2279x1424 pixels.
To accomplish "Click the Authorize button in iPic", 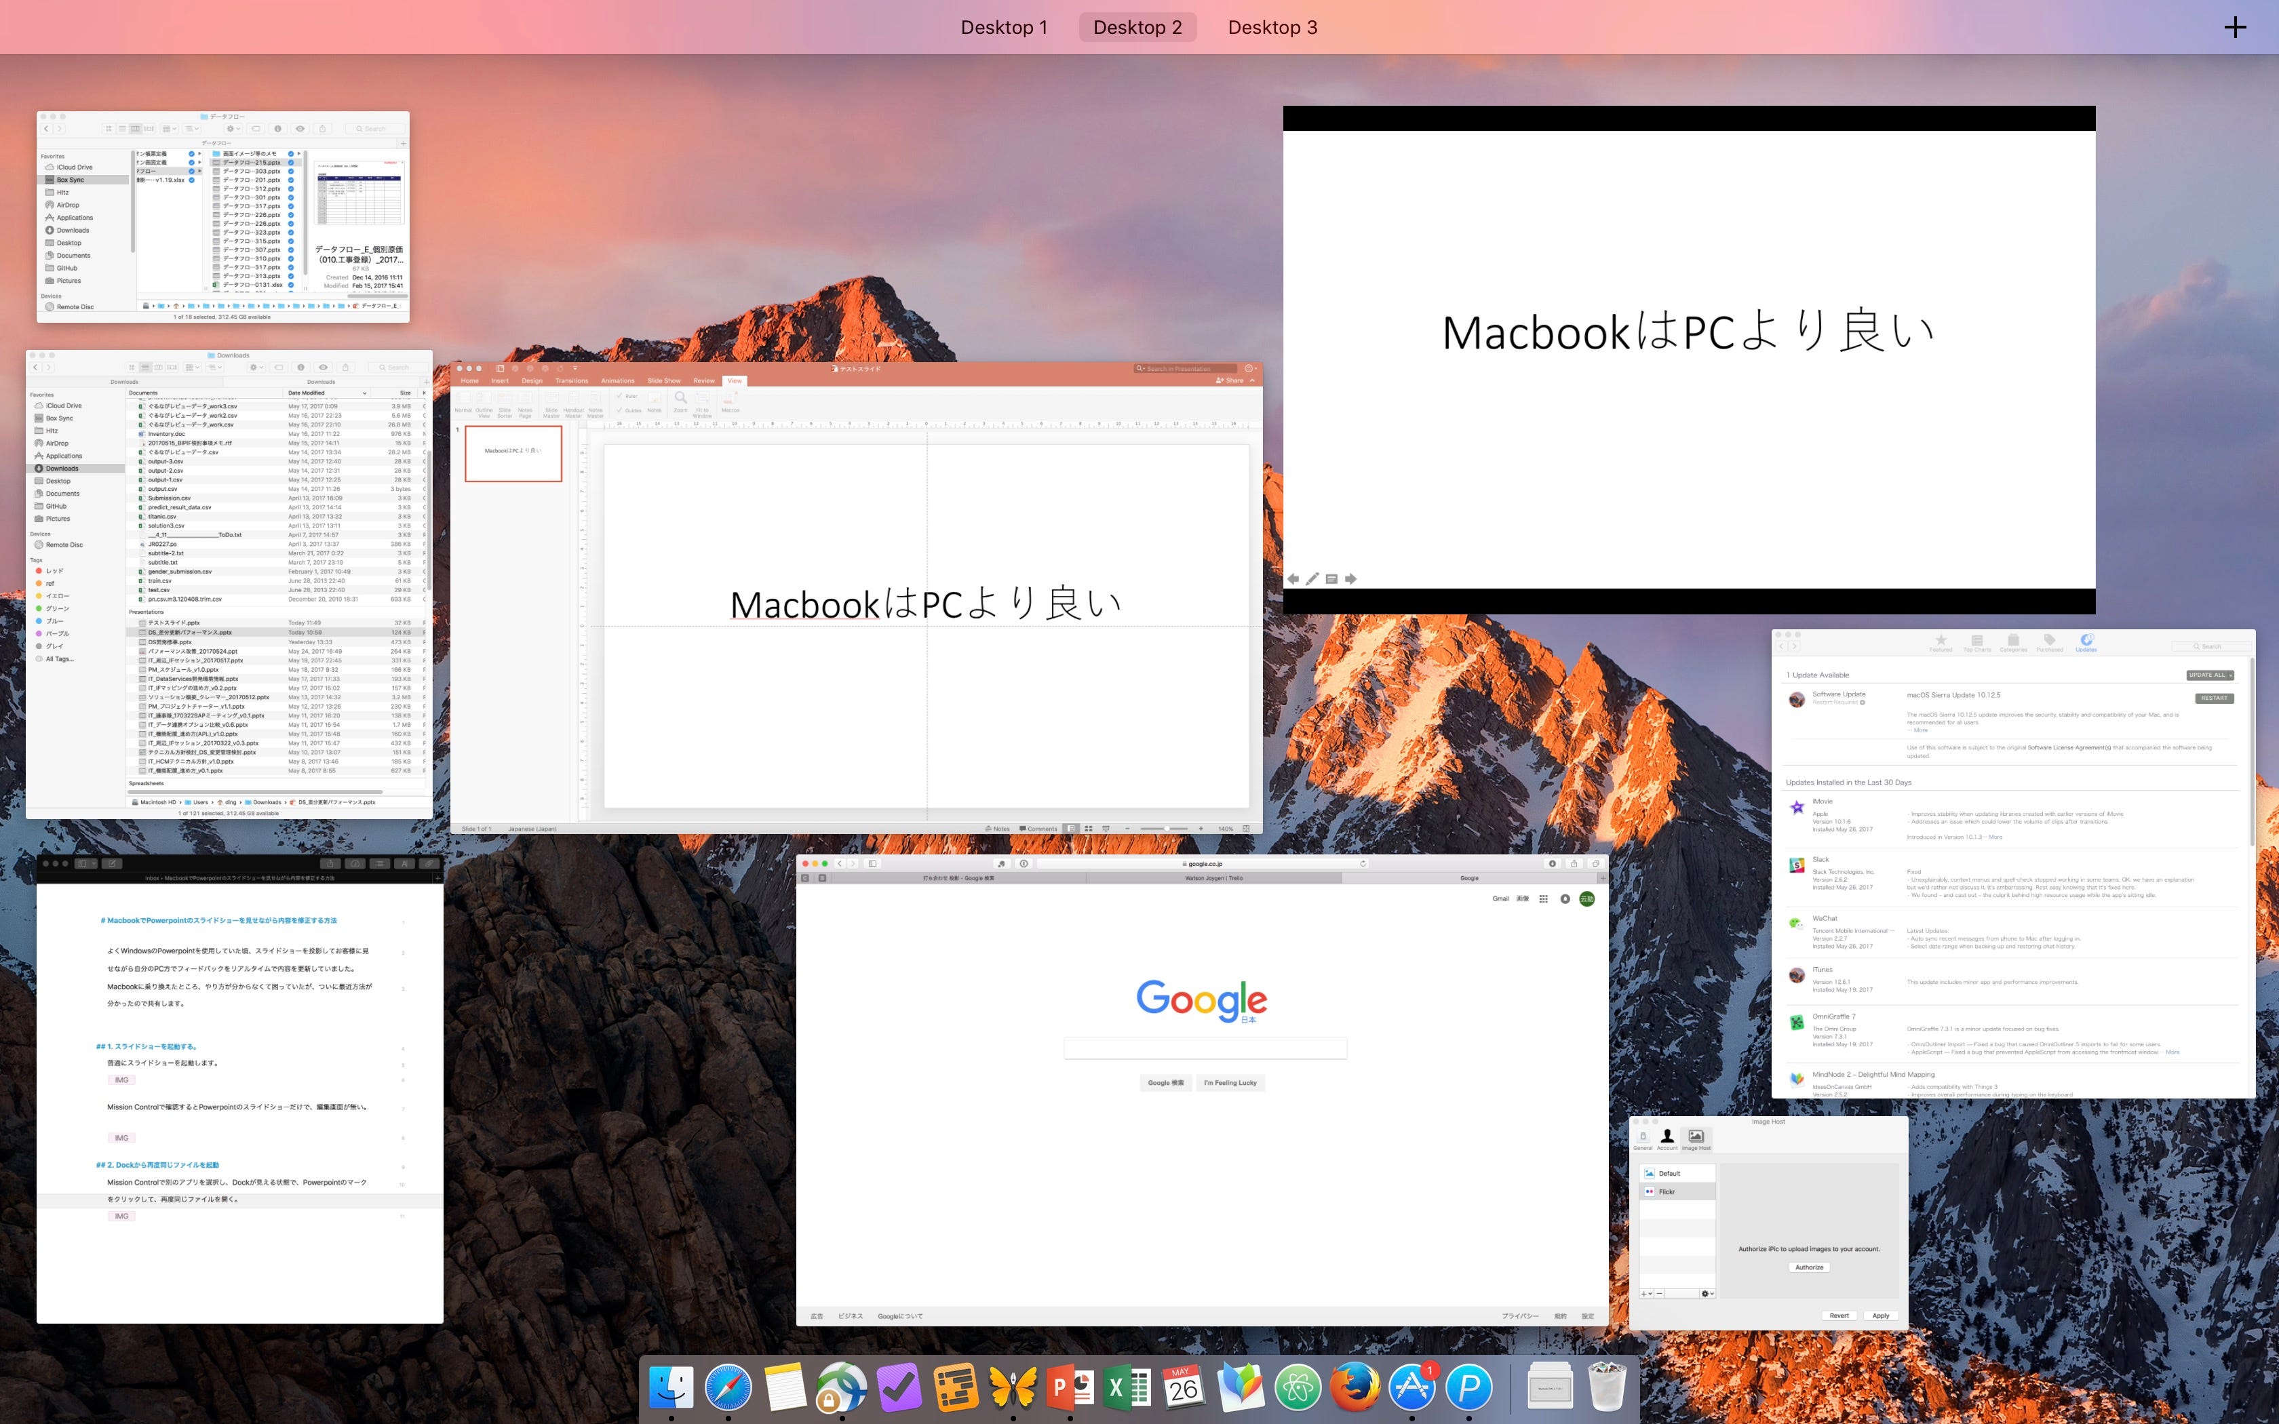I will (1809, 1267).
